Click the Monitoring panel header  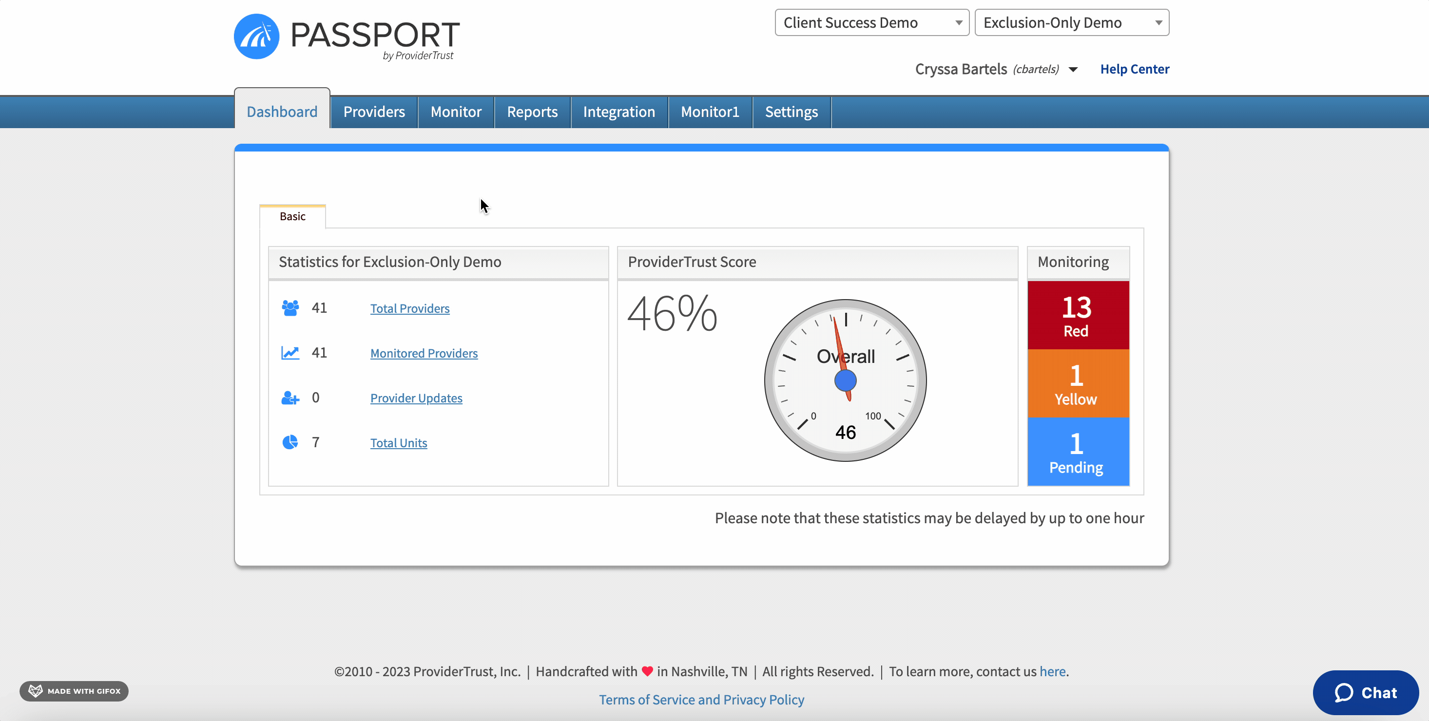coord(1078,262)
